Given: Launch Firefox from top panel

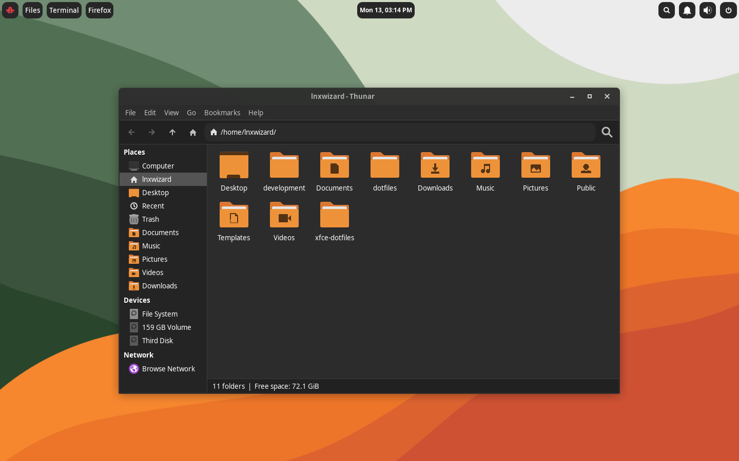Looking at the screenshot, I should 100,10.
